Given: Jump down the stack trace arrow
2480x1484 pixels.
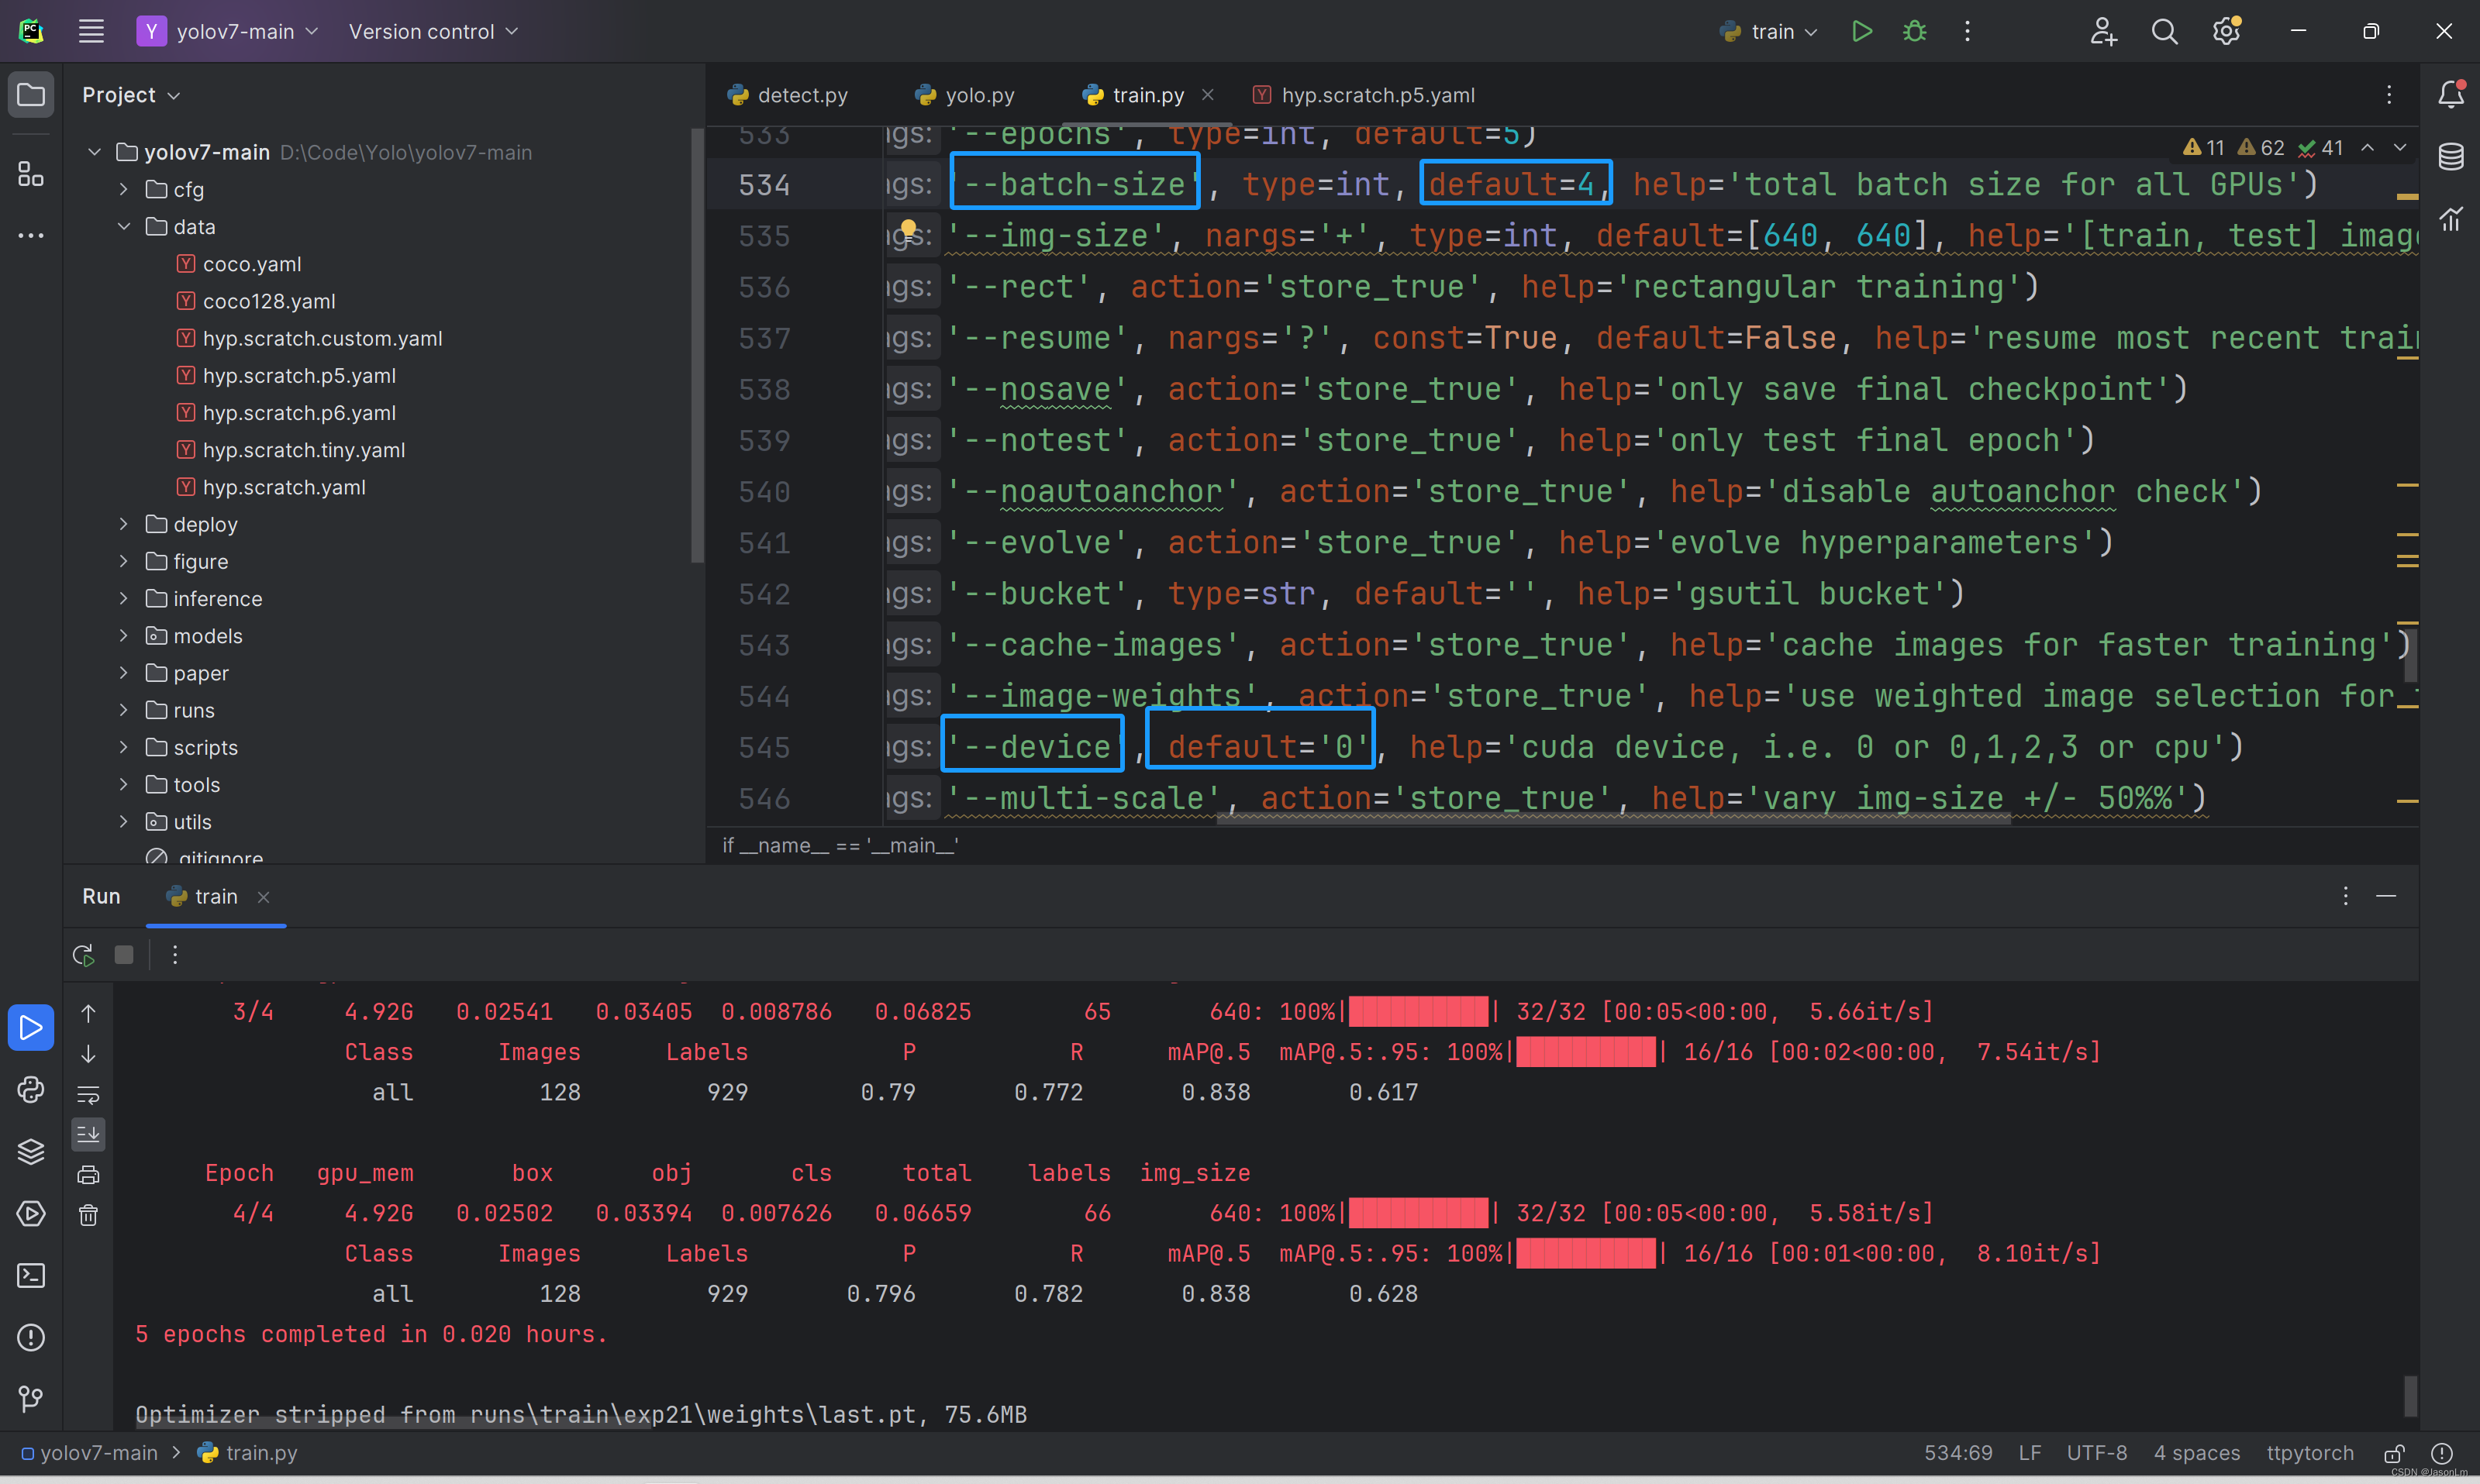Looking at the screenshot, I should point(88,1054).
